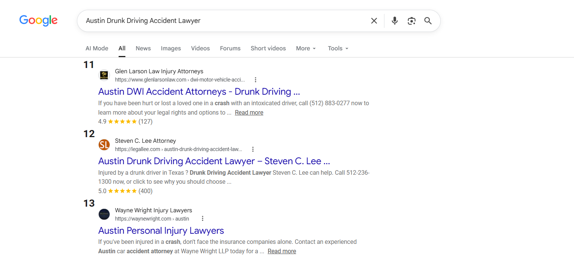Viewport: 574px width, 257px height.
Task: Open Google Lens image search
Action: click(x=411, y=21)
